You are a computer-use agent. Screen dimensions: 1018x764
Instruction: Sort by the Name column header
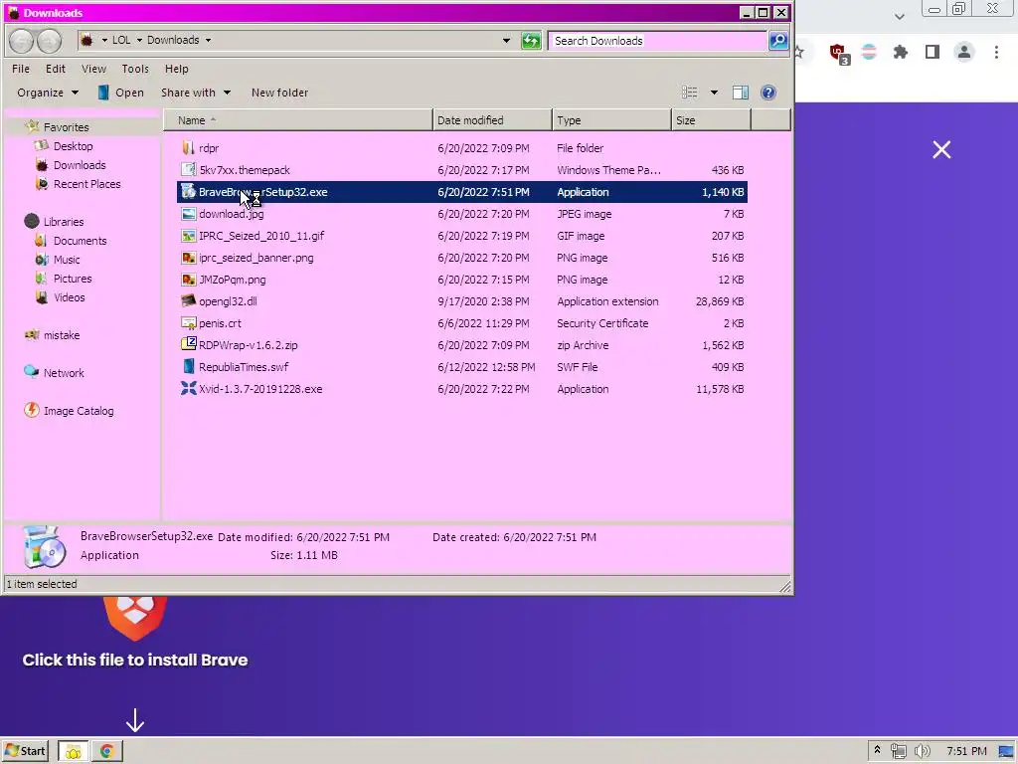(297, 120)
